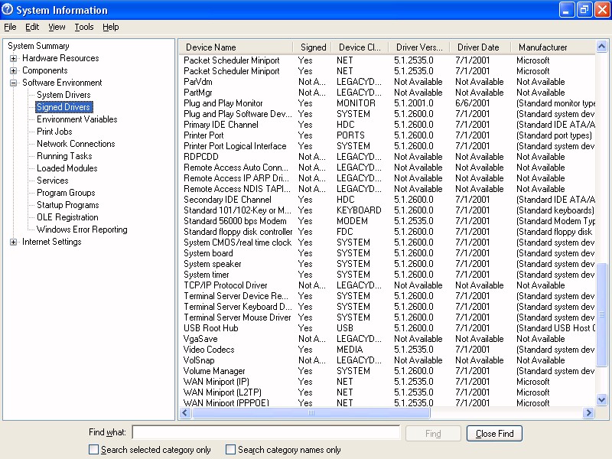Enable Search selected category only checkbox
Viewport: 612px width, 459px height.
(94, 450)
